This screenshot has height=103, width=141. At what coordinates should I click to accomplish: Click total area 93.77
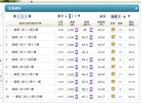tap(101, 97)
